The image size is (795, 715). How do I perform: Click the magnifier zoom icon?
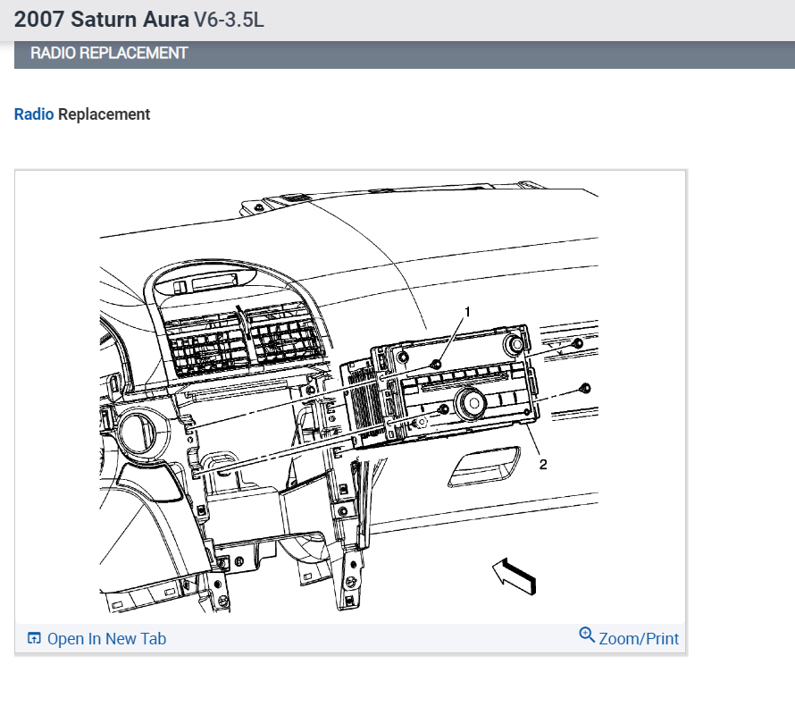[587, 635]
